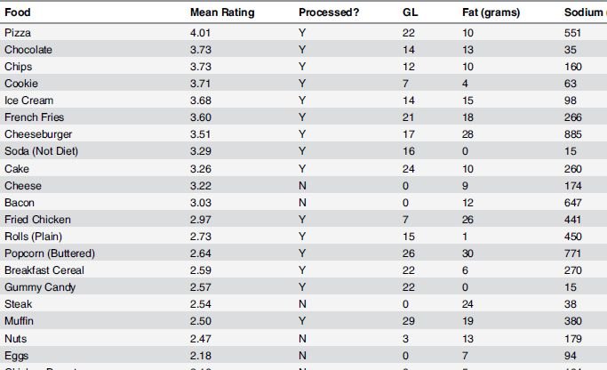Image resolution: width=607 pixels, height=370 pixels.
Task: Select the Food column header
Action: pyautogui.click(x=18, y=12)
